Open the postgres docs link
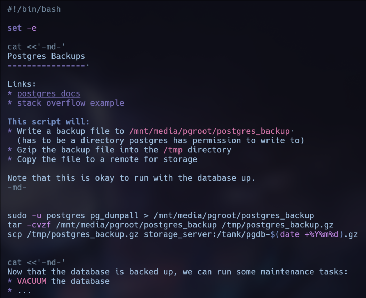This screenshot has width=366, height=298. tap(48, 94)
